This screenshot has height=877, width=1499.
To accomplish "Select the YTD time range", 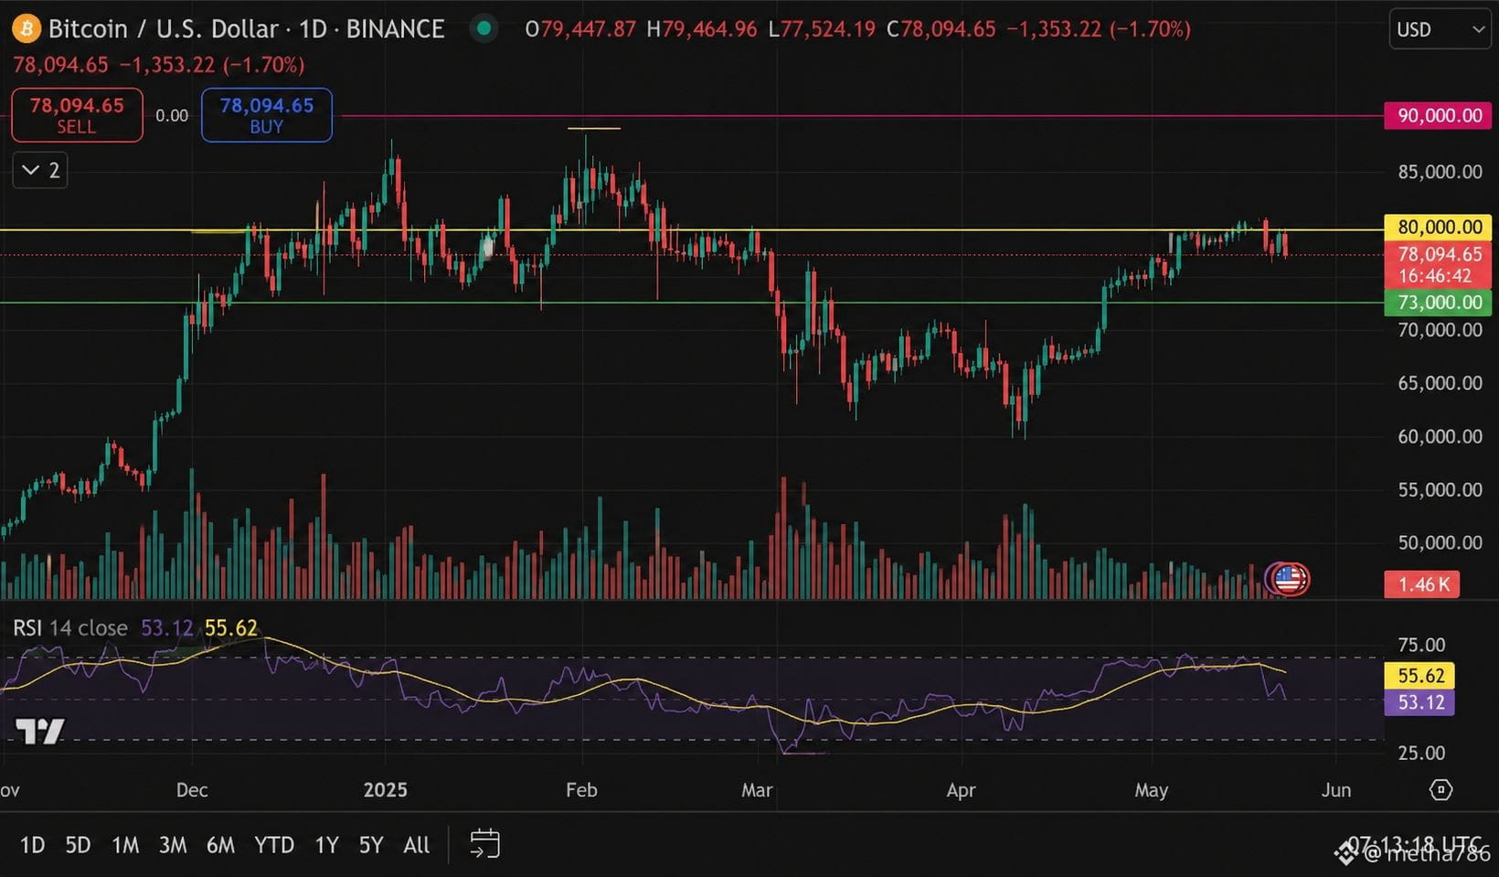I will pos(274,845).
